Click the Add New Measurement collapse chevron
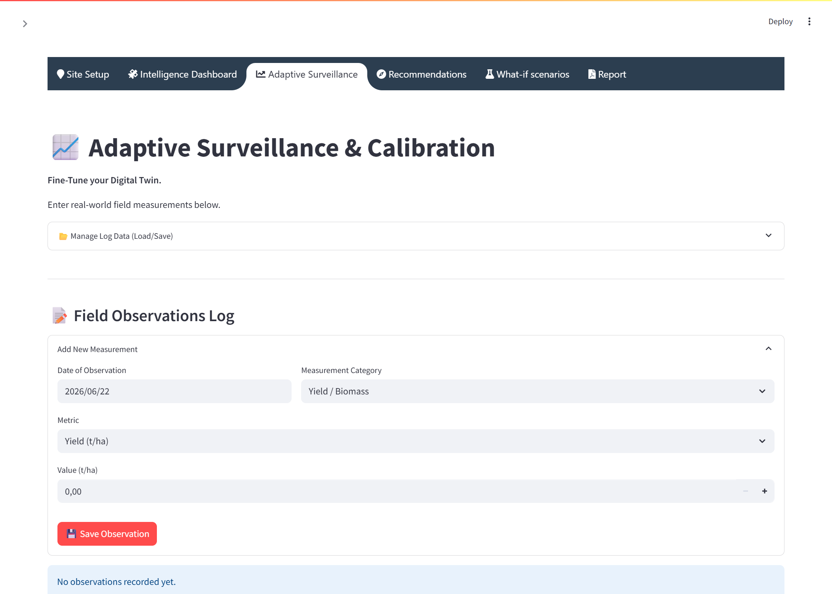832x594 pixels. pos(769,348)
